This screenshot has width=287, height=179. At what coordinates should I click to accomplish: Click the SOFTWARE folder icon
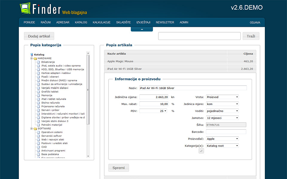pyautogui.click(x=35, y=129)
